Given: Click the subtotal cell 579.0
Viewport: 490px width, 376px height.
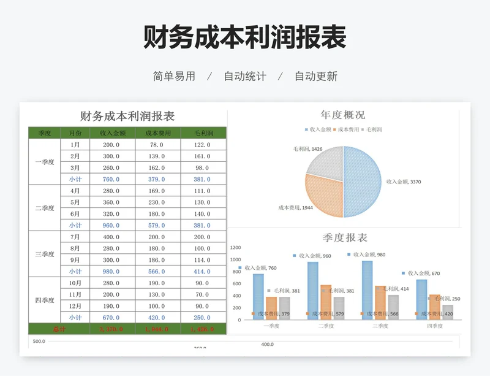Looking at the screenshot, I should (x=158, y=225).
